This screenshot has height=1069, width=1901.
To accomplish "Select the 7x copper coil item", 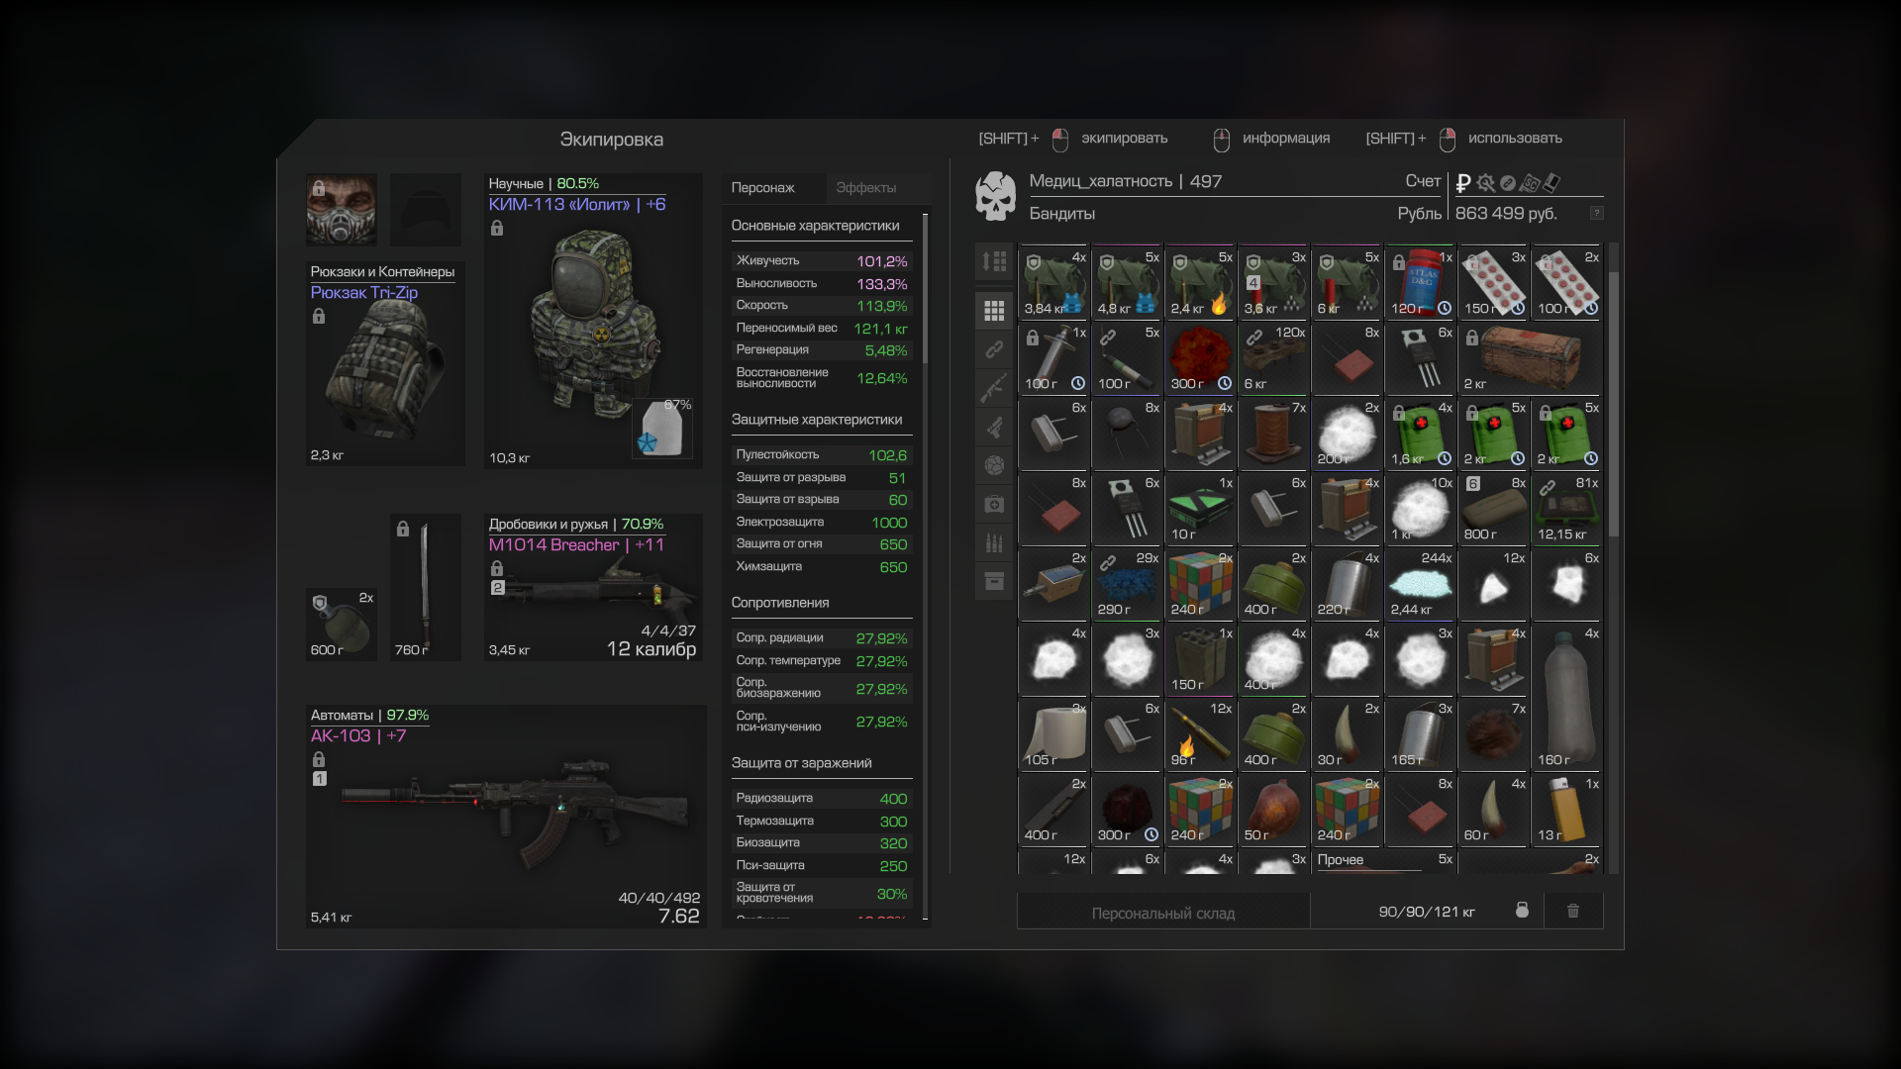I will [1274, 433].
